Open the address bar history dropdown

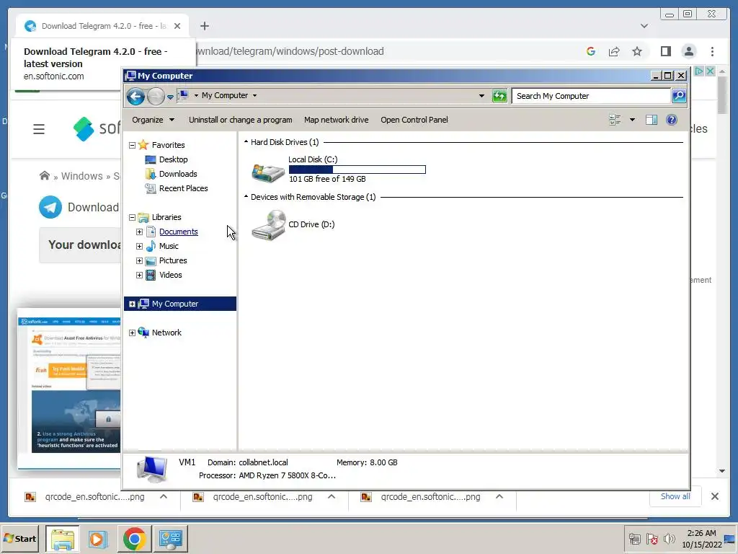click(481, 96)
